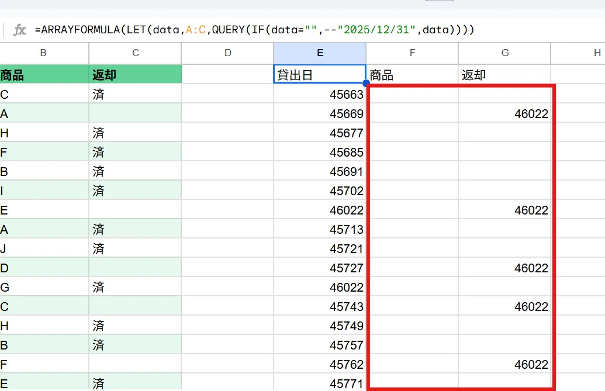The image size is (605, 391).
Task: Select column G's 46022 in the 45743 row
Action: click(504, 306)
